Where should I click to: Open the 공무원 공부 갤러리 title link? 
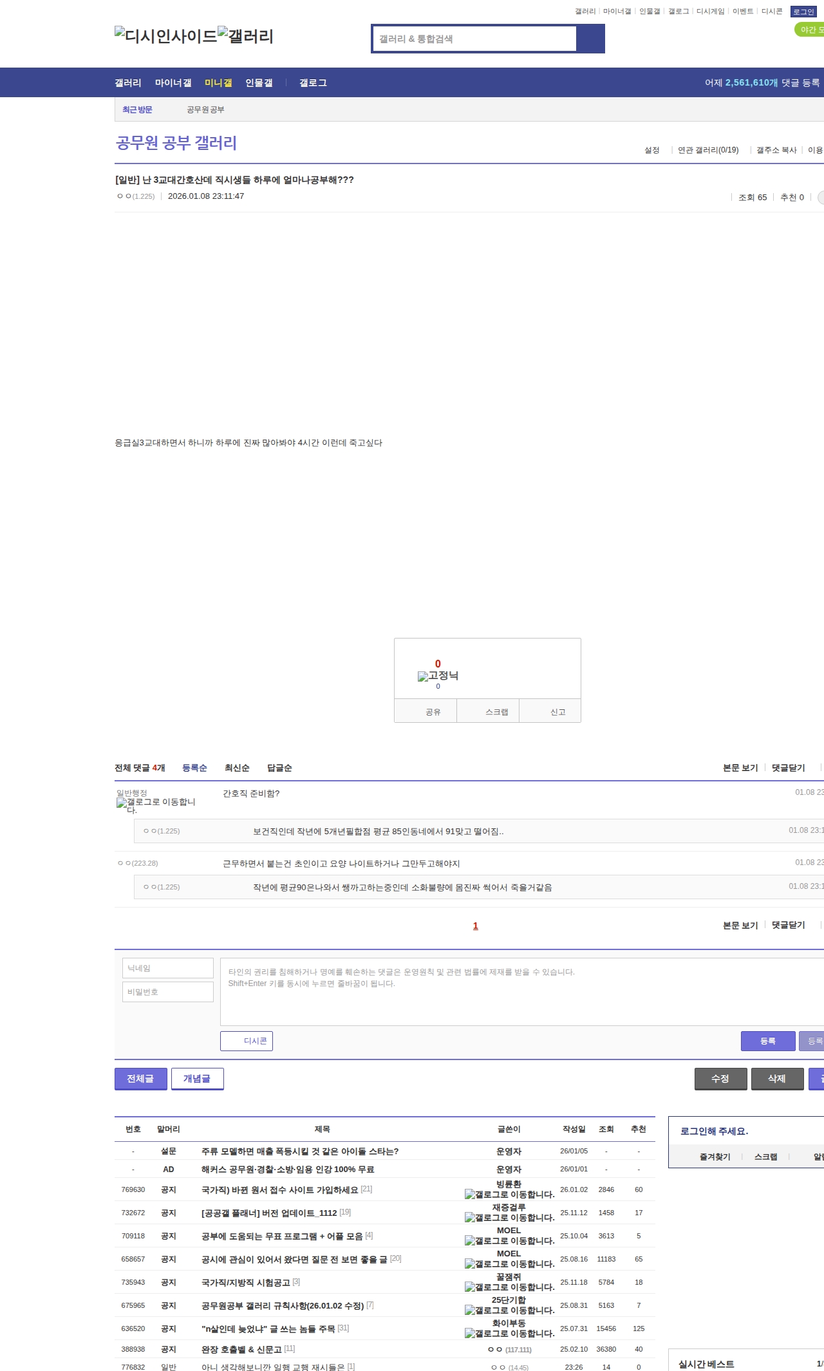coord(176,142)
